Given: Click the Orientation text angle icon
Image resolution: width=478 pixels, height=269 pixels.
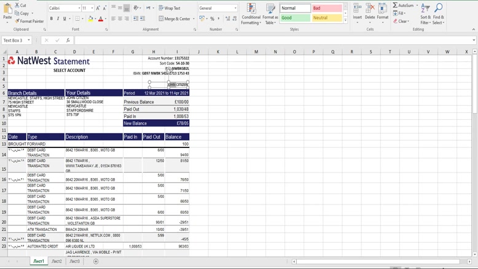Looking at the screenshot, I should click(136, 8).
